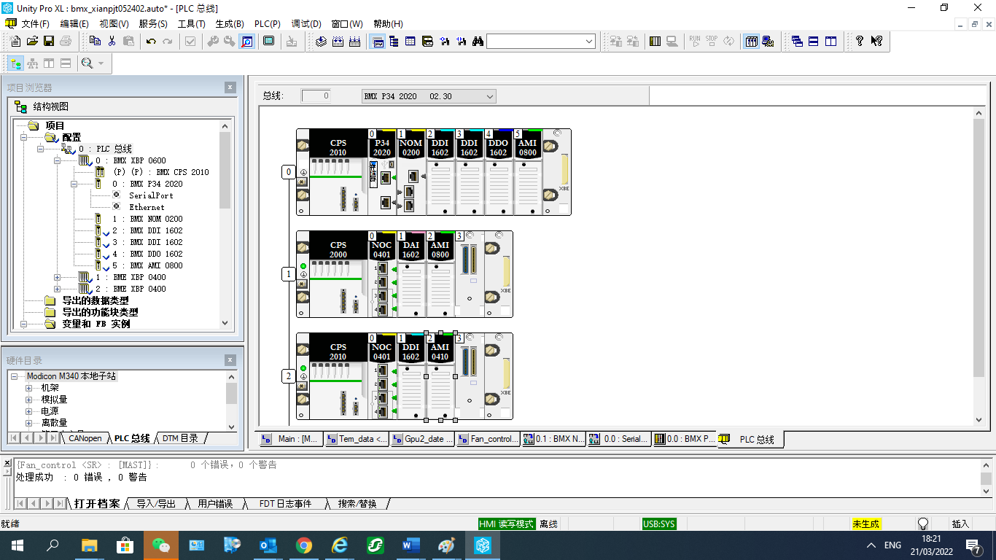Close the 硬件目录 panel
This screenshot has width=996, height=560.
tap(230, 360)
